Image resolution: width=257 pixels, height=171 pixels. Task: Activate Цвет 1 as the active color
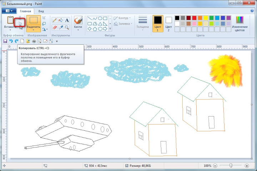pyautogui.click(x=157, y=23)
